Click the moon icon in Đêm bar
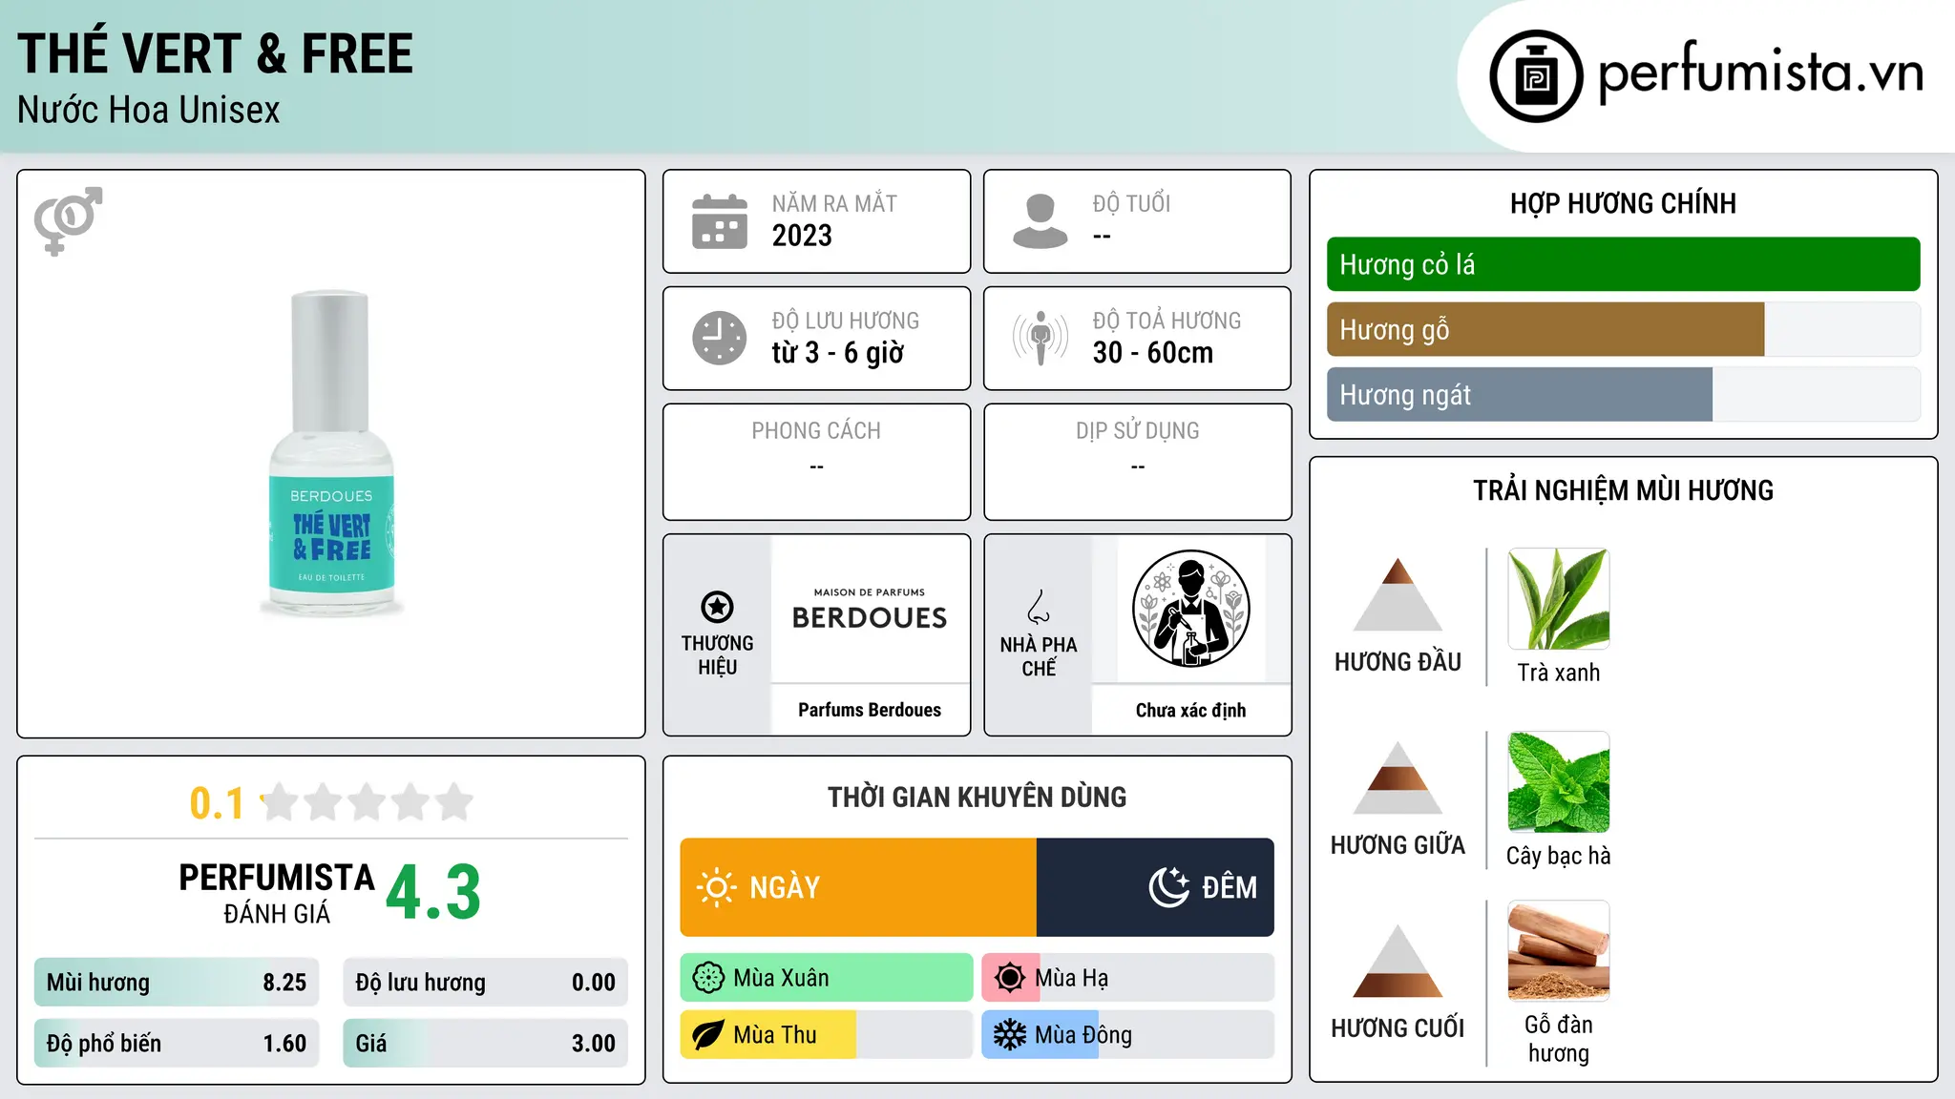This screenshot has width=1955, height=1099. point(1169,887)
